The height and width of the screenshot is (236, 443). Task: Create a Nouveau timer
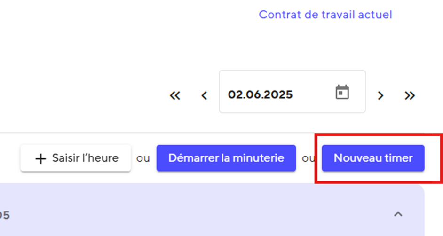click(x=373, y=158)
